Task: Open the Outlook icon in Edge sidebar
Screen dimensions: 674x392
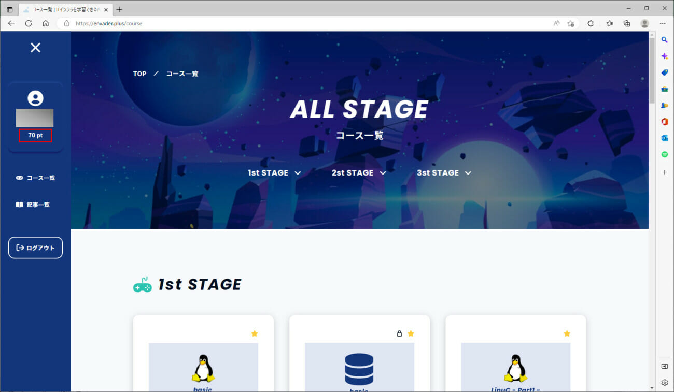Action: [664, 138]
